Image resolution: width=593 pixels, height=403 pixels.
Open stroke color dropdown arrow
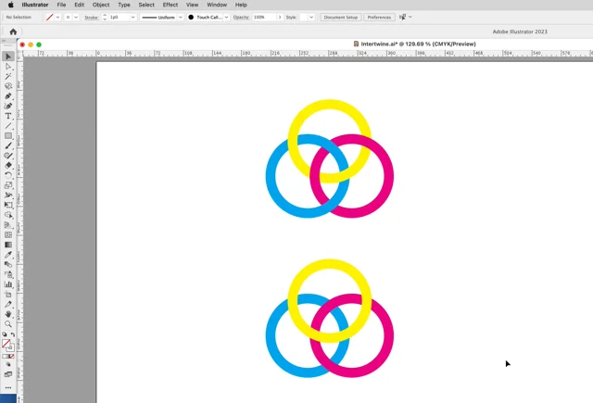click(76, 18)
